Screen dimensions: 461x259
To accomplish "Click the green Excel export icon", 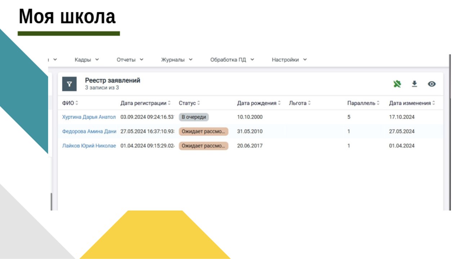I will [397, 84].
